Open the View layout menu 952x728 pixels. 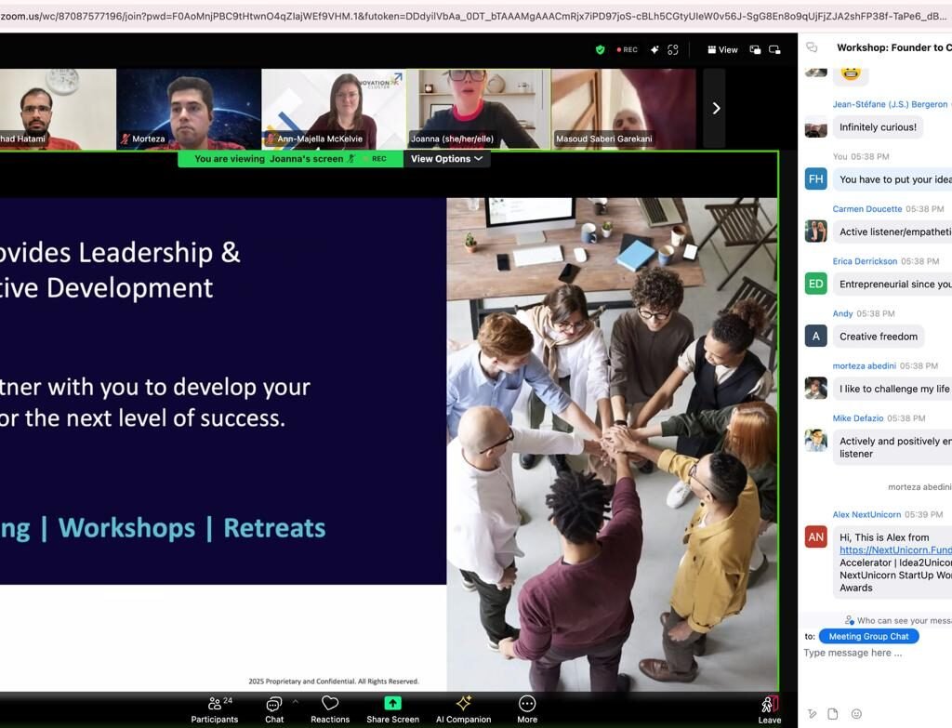[722, 50]
